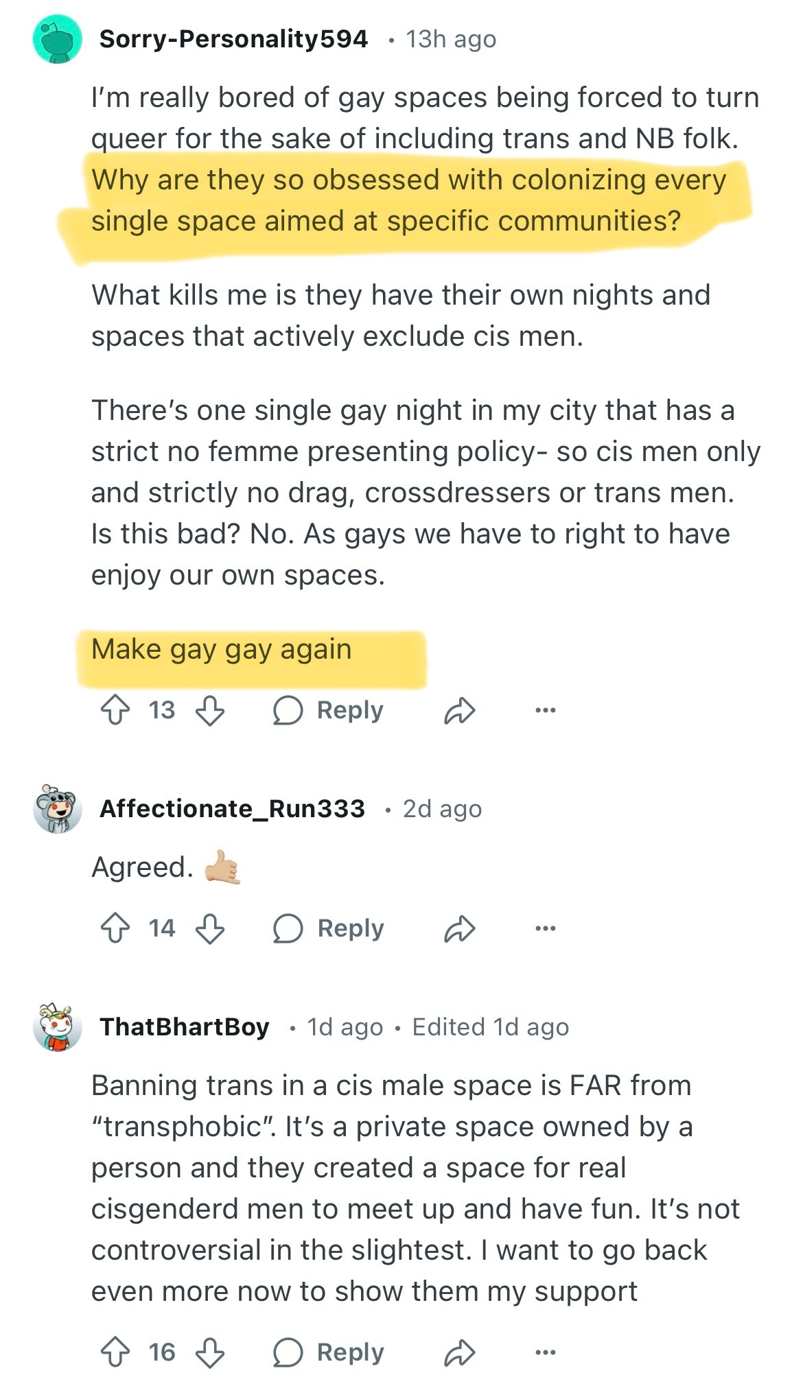Screen dimensions: 803x1375
Task: Reply to Sorry-Personality594's comment
Action: point(328,710)
